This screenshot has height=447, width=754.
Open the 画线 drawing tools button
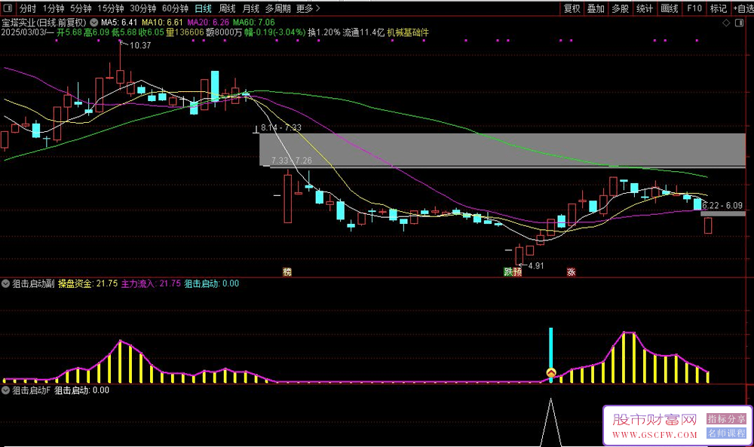click(x=670, y=8)
